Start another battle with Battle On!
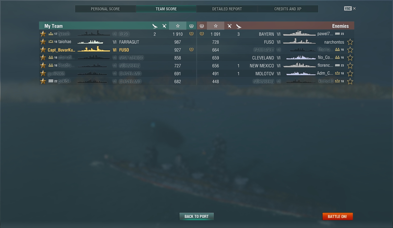The image size is (393, 228). click(x=337, y=217)
